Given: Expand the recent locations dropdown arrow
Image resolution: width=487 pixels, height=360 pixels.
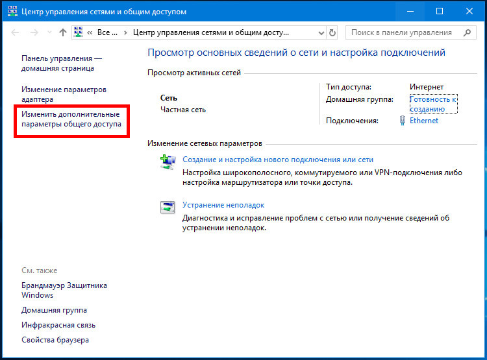Looking at the screenshot, I should coord(49,32).
